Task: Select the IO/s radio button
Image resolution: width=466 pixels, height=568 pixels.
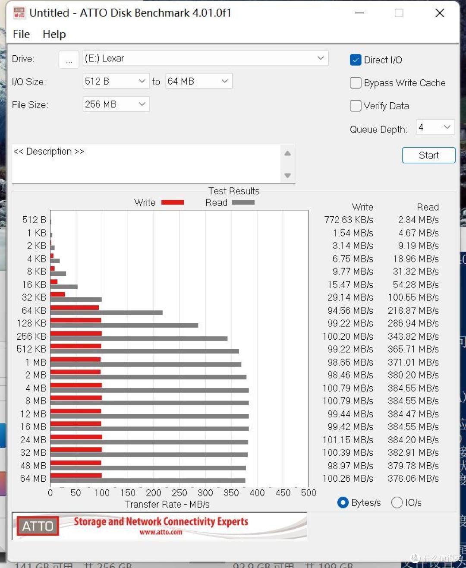Action: 397,502
